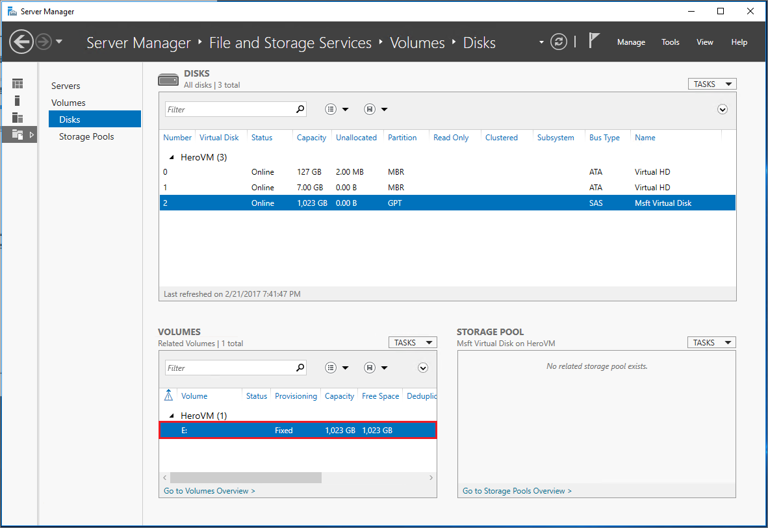Sort disks by Read Only column

(x=451, y=138)
